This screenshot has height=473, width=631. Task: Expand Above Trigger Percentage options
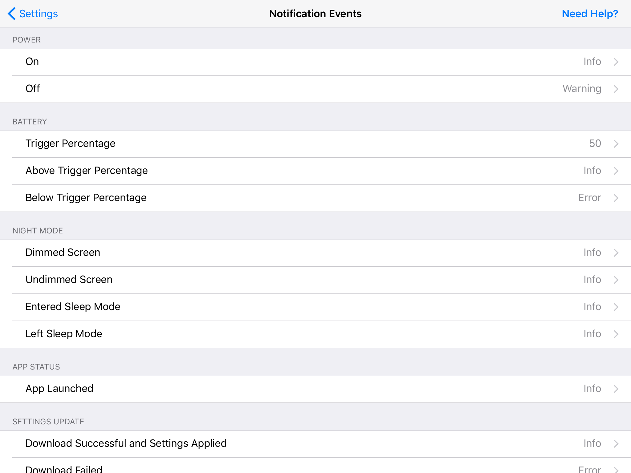pos(616,171)
